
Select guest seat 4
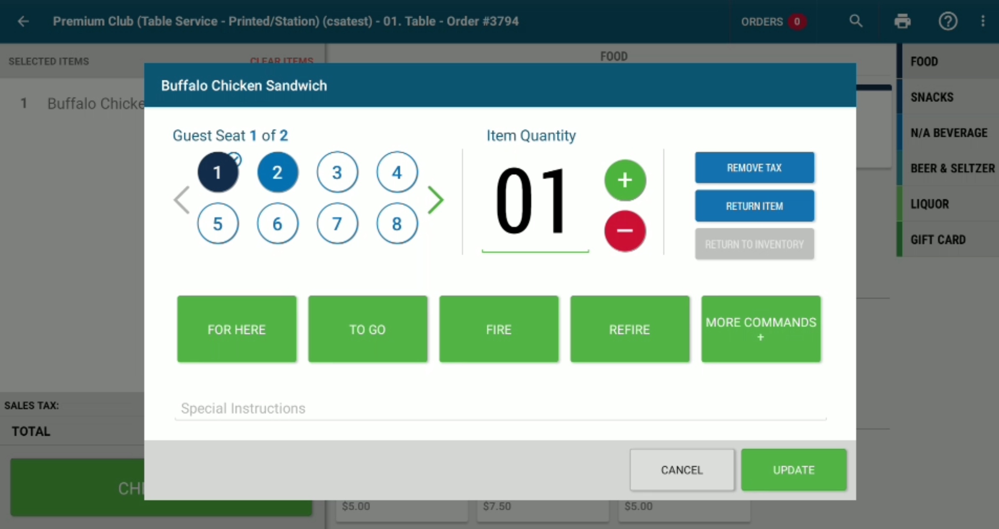point(397,172)
